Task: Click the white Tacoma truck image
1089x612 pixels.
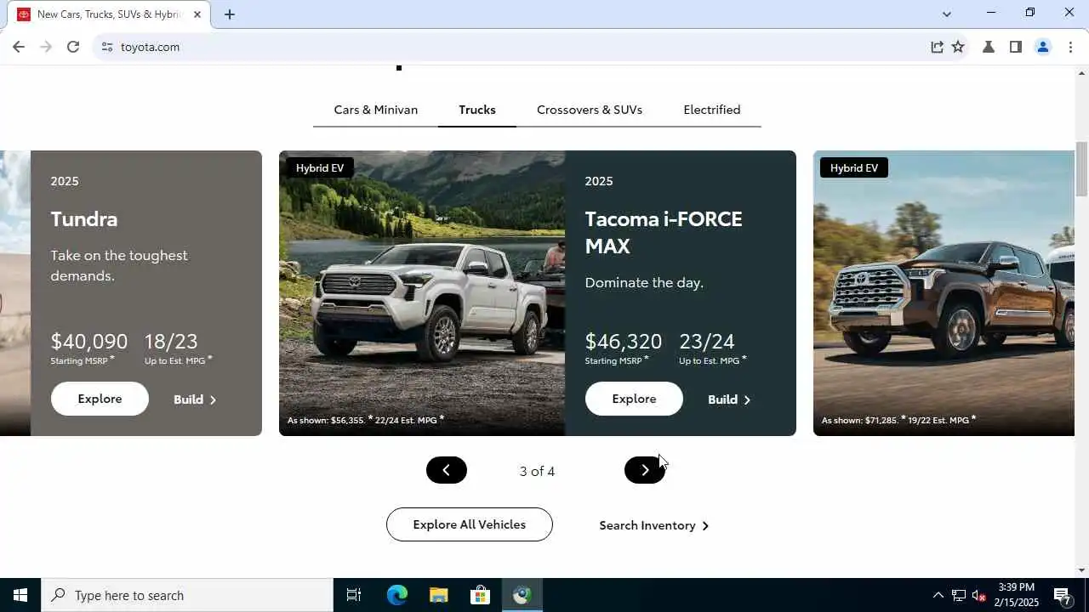Action: pyautogui.click(x=422, y=293)
